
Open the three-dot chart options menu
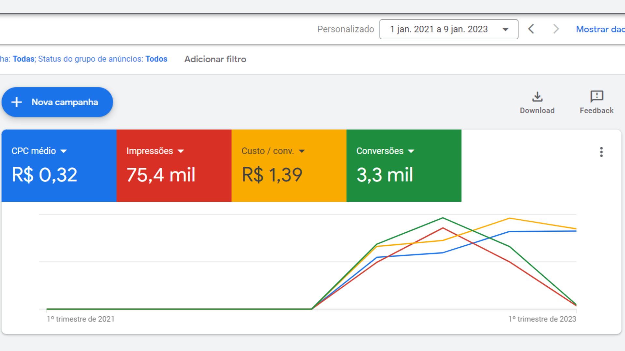(601, 152)
